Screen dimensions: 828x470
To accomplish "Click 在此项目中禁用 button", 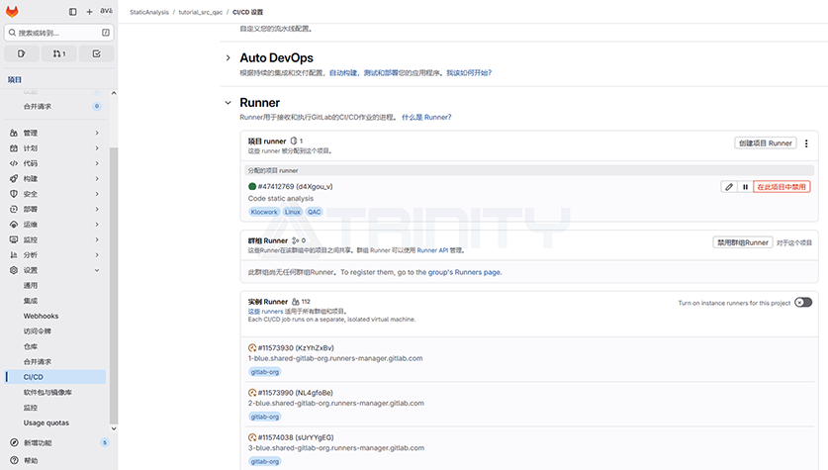I will coord(782,186).
